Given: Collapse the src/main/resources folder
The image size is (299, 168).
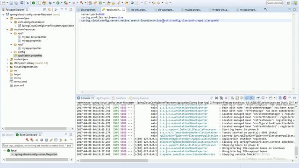Looking at the screenshot, I should (7, 29).
